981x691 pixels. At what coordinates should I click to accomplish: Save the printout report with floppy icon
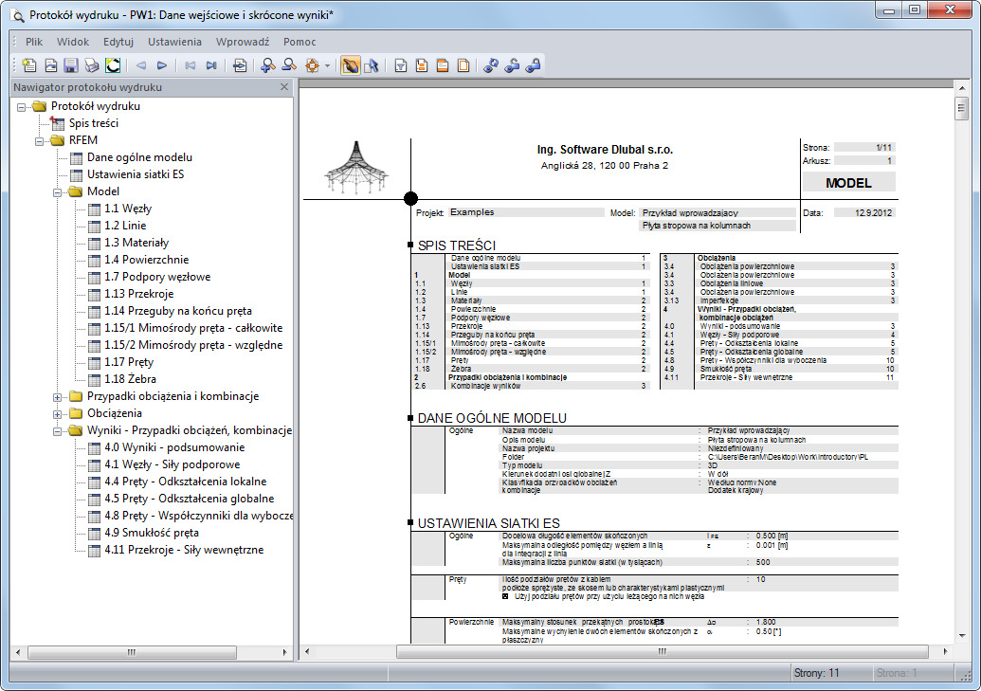tap(71, 65)
